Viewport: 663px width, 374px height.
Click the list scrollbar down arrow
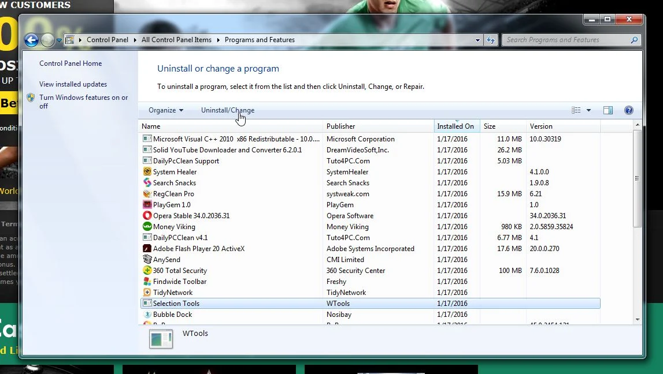637,320
